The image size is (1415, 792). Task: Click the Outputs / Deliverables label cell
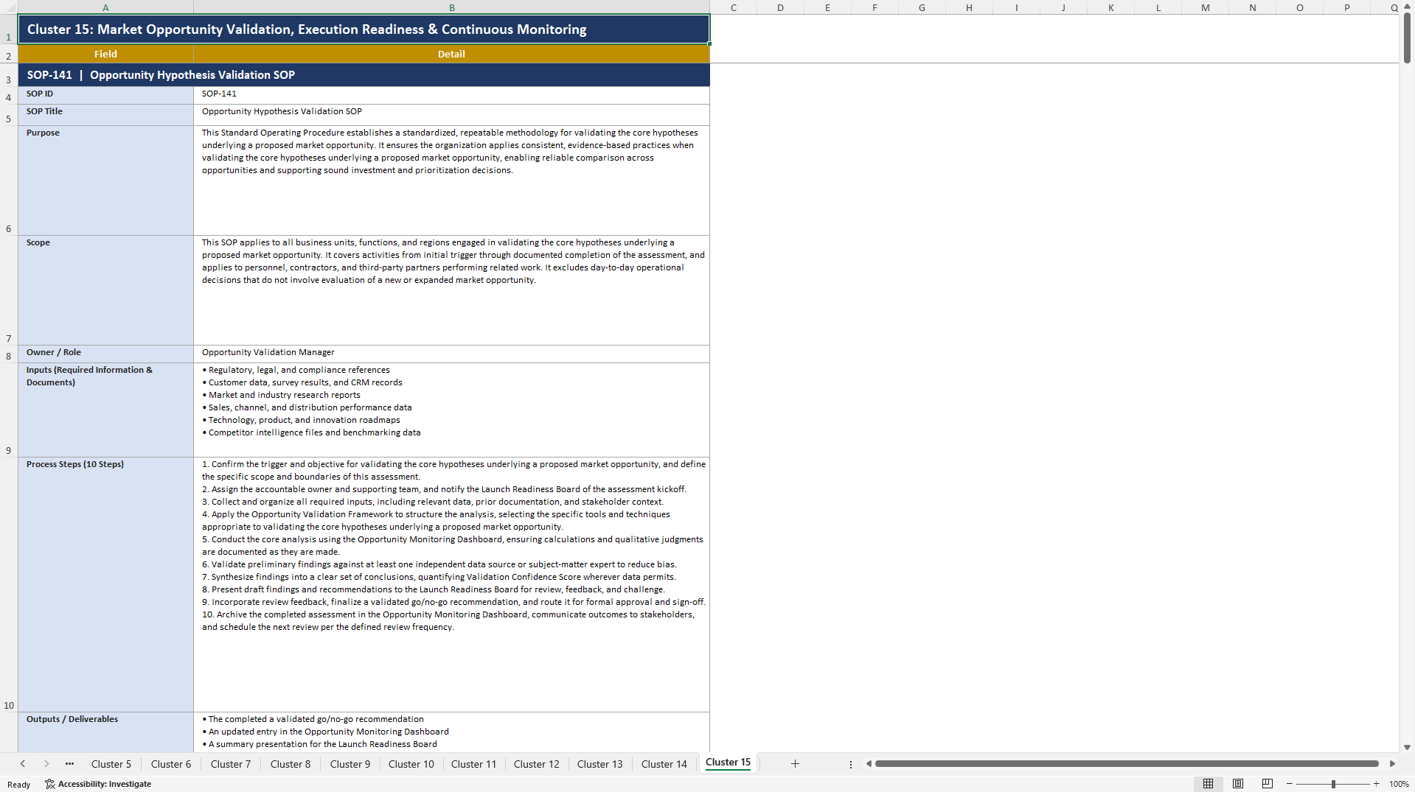(105, 732)
